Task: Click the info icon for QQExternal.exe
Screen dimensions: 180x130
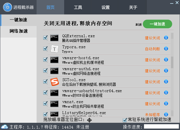Action: [x=166, y=38]
